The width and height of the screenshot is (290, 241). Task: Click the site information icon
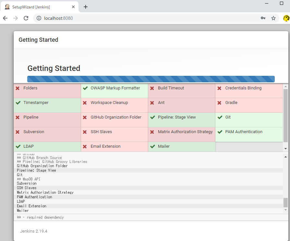39,18
